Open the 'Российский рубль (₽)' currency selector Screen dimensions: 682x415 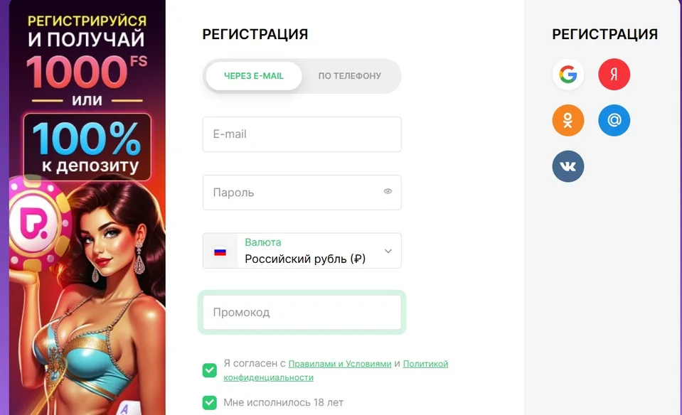pyautogui.click(x=302, y=251)
